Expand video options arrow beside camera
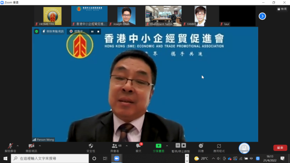 [40, 146]
